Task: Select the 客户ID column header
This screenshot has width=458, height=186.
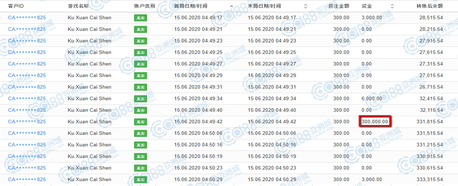Action: [x=16, y=6]
